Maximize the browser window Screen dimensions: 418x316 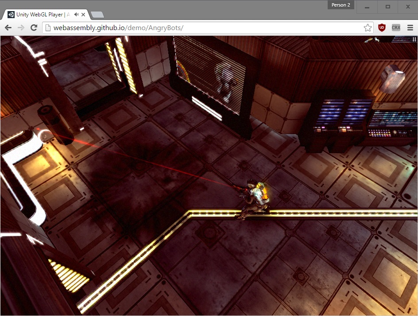pos(387,7)
